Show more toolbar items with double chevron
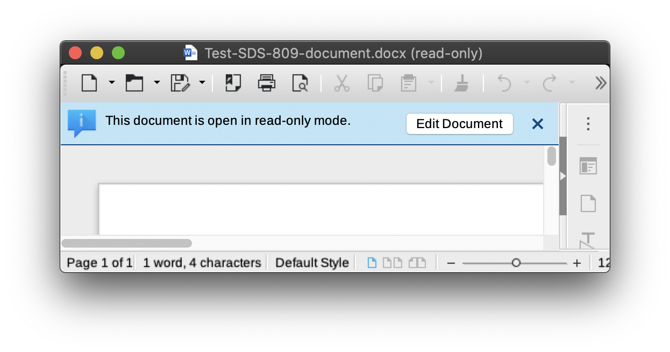Image resolution: width=670 pixels, height=352 pixels. point(601,83)
